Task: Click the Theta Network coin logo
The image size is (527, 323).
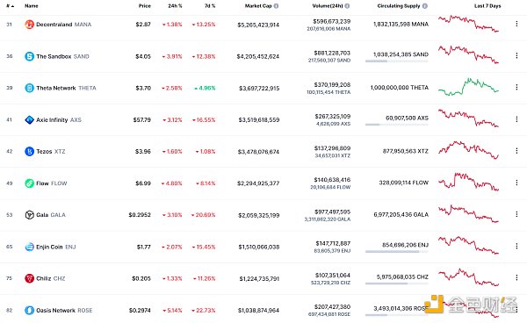Action: [30, 88]
